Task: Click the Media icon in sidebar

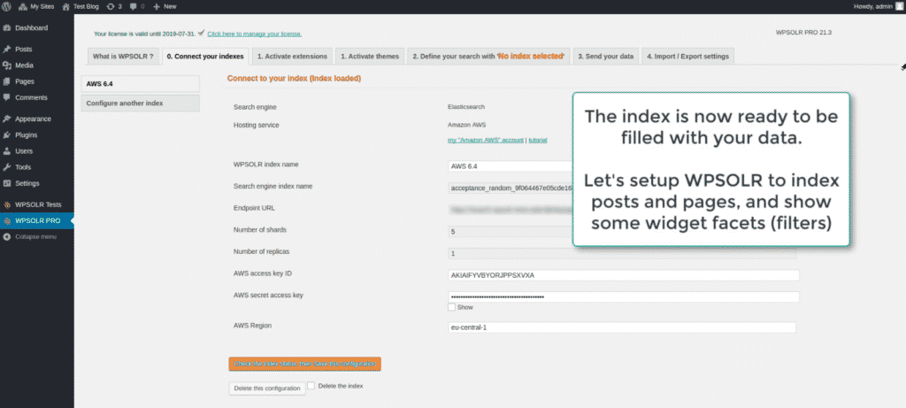Action: 7,65
